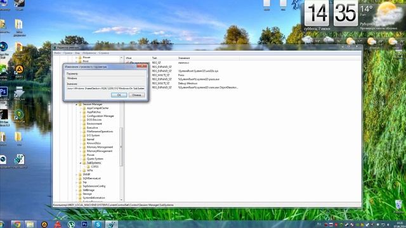Click the Параметр name field showing Windows
The width and height of the screenshot is (406, 228).
pos(106,79)
